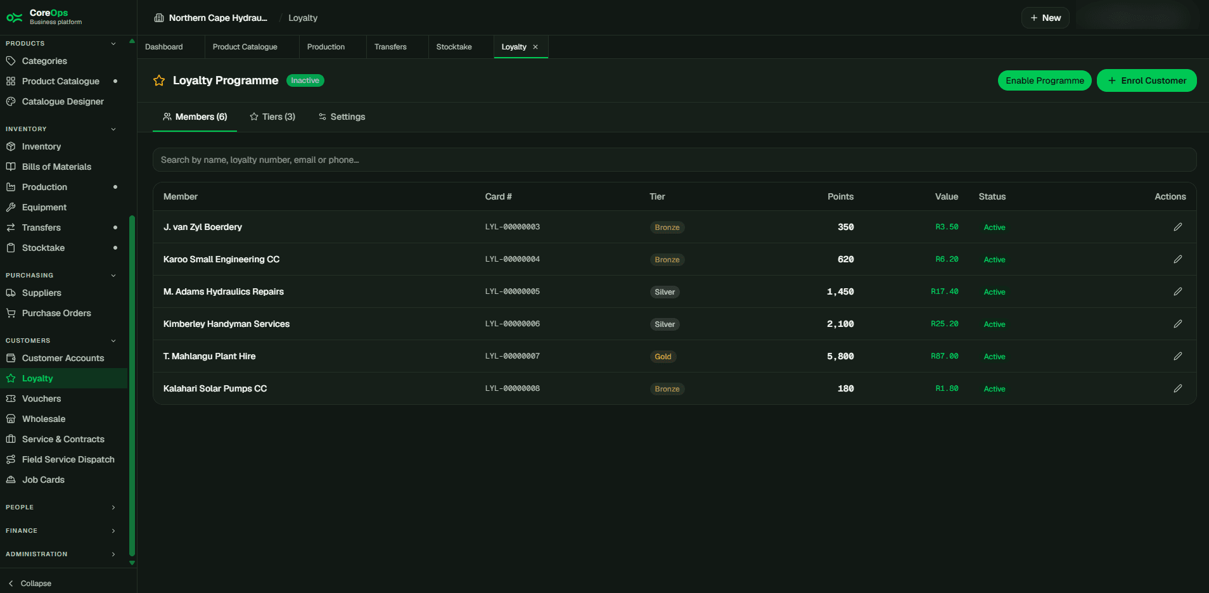The image size is (1209, 593).
Task: Click the sidebar vertical scrollbar
Action: (132, 386)
